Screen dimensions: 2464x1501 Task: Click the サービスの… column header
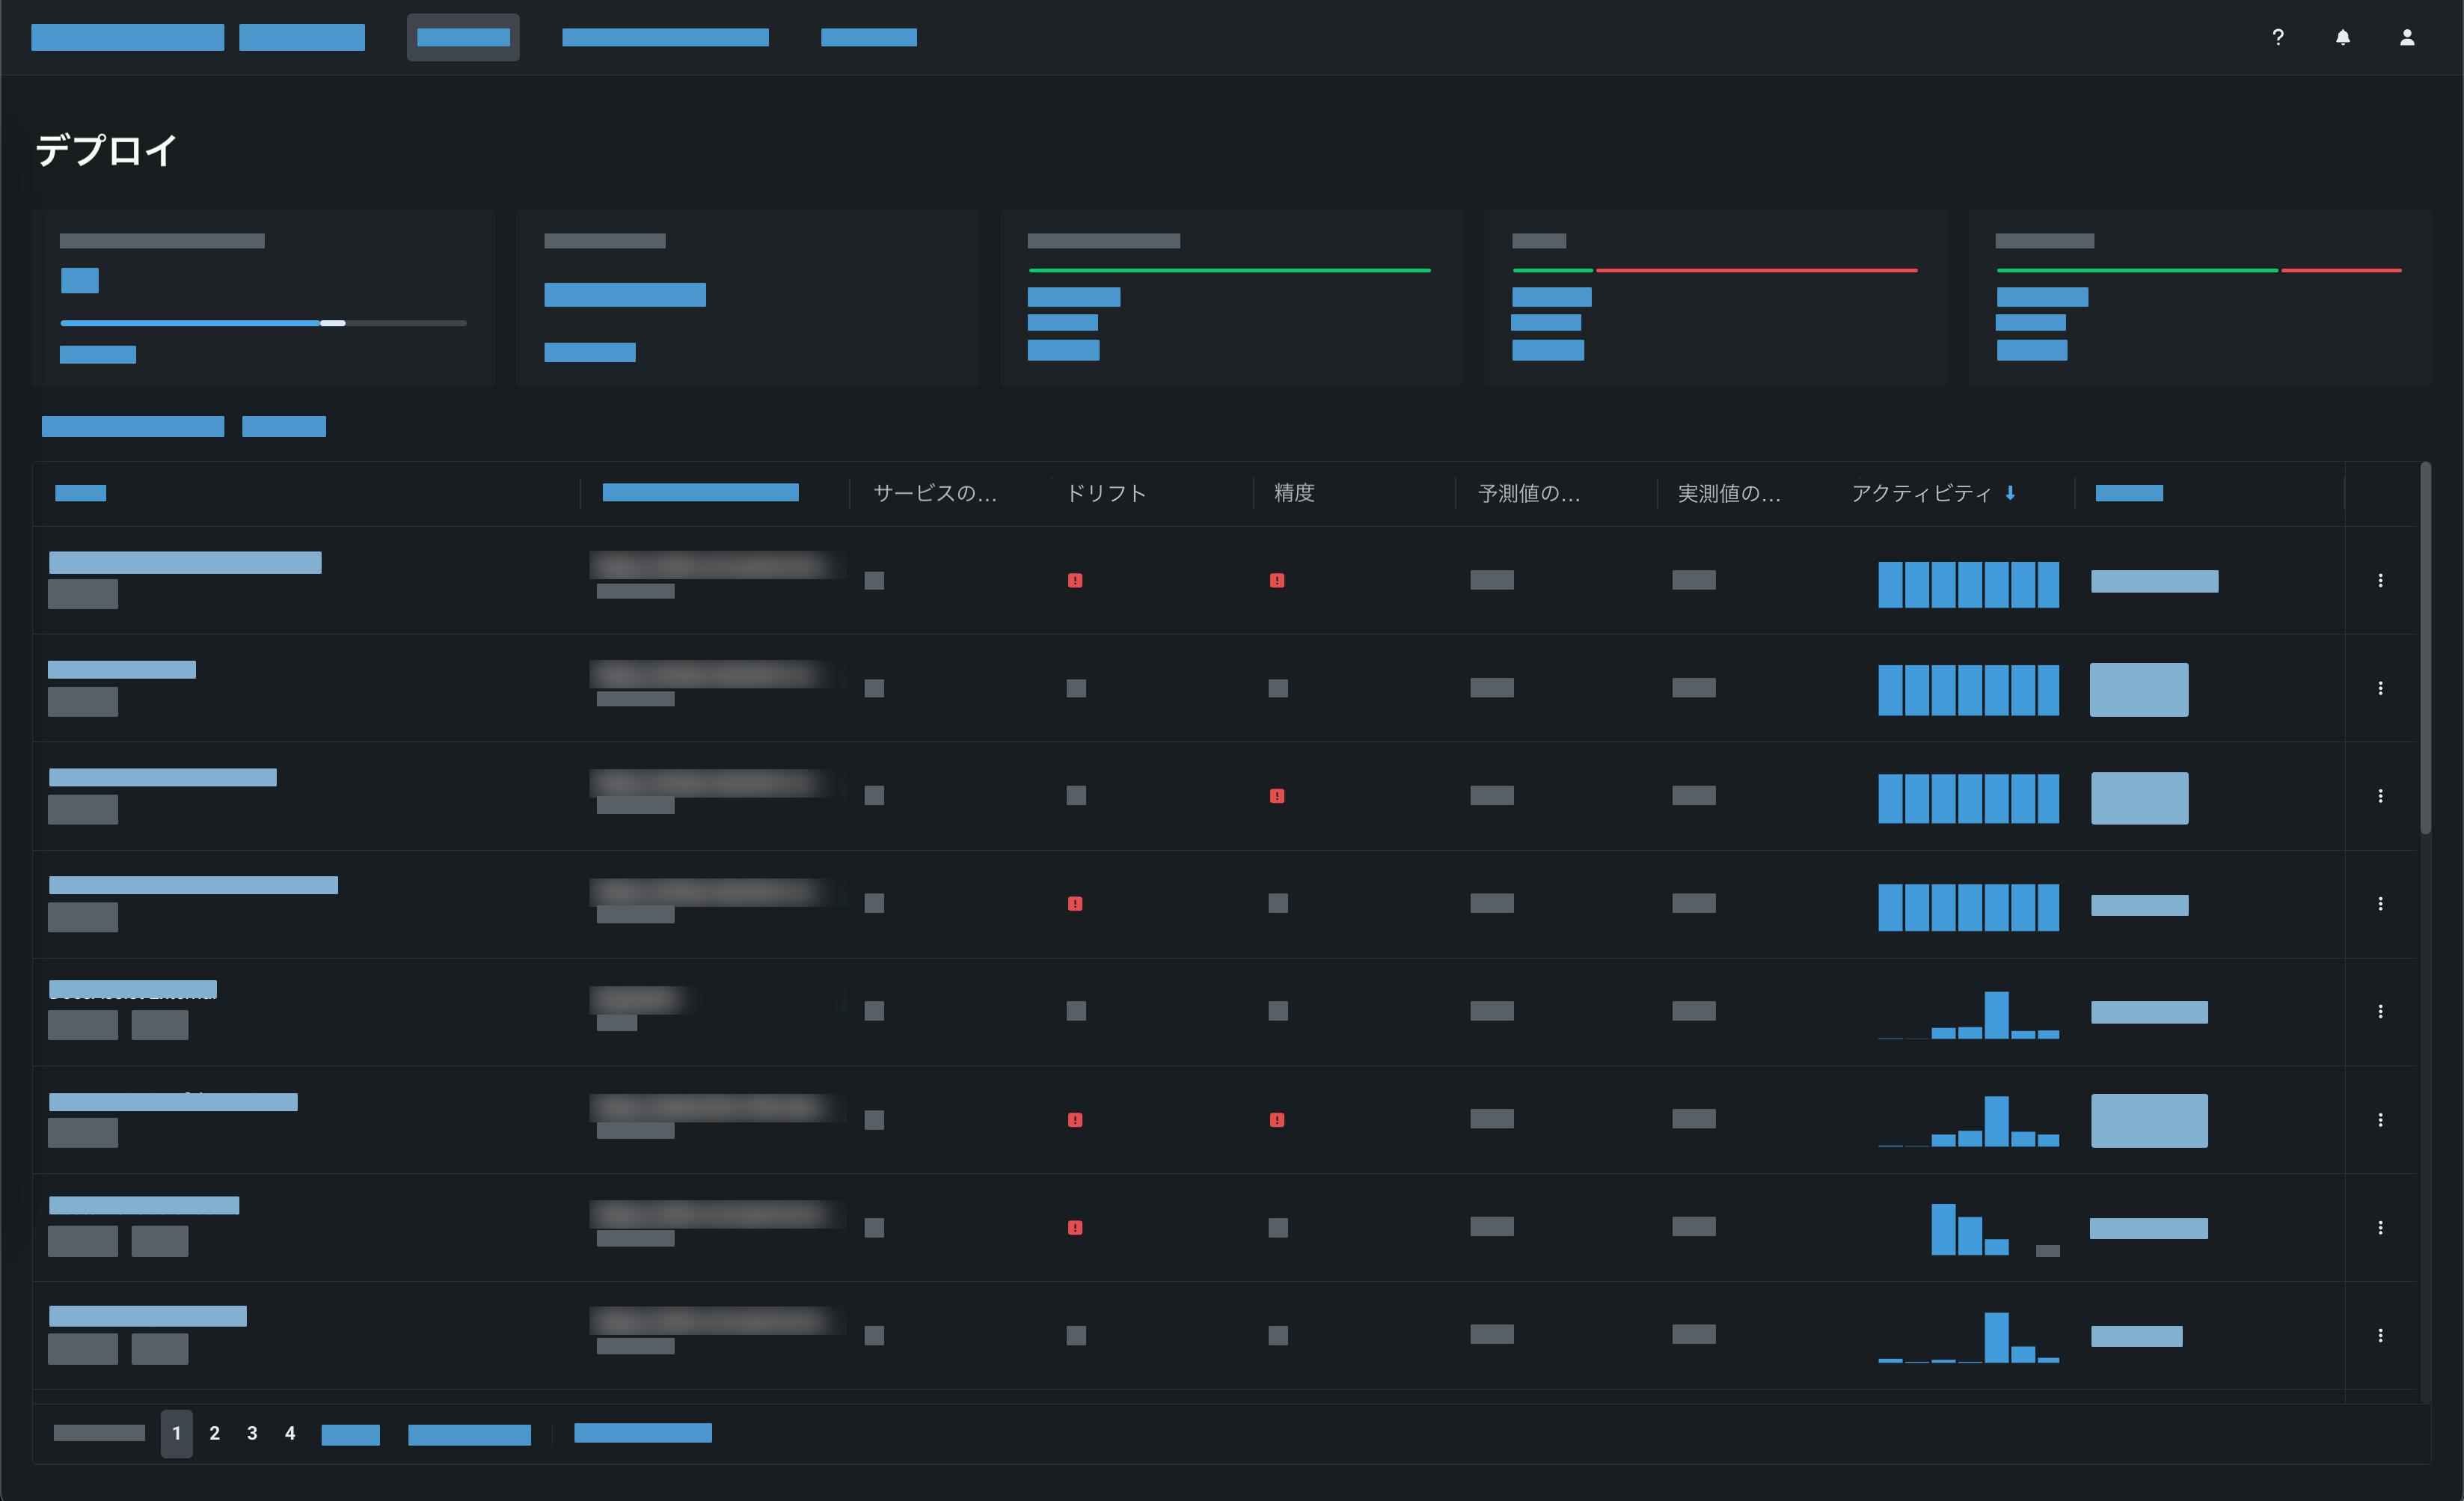(934, 493)
